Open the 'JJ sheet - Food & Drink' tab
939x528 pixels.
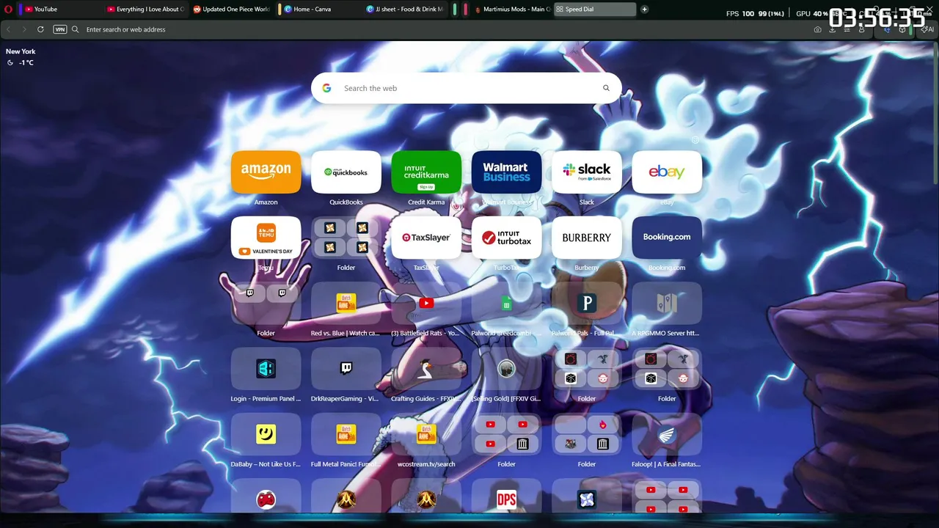tap(403, 9)
